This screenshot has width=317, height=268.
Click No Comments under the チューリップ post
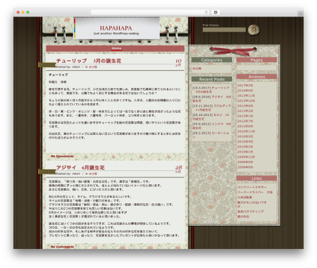point(62,156)
